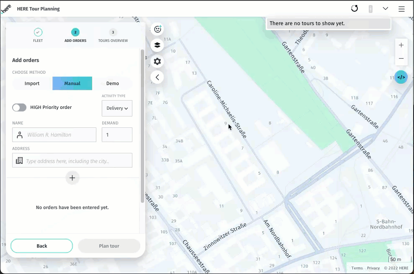This screenshot has width=414, height=274.
Task: Click the 'There are no tours' message
Action: click(328, 23)
